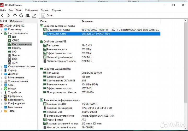Select the Соотношение DRAM:FSB row

[x=101, y=81]
